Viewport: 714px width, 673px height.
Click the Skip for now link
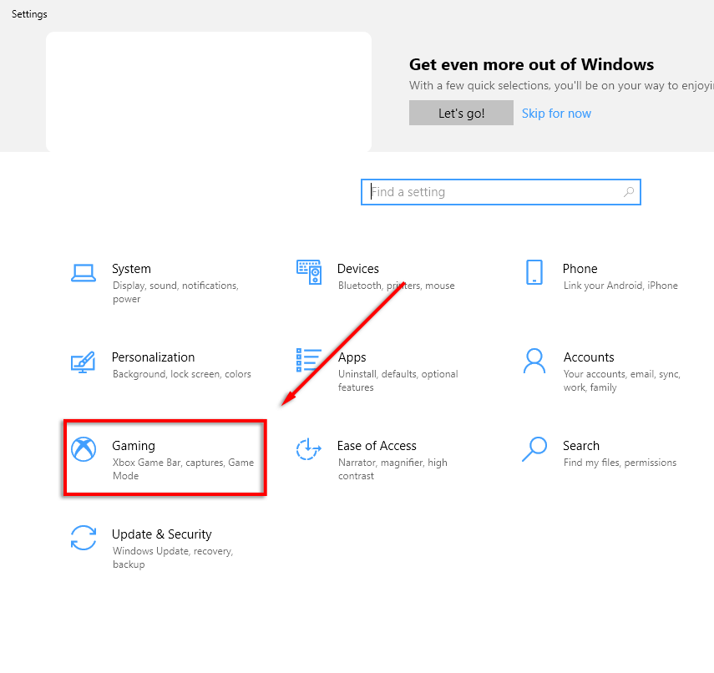(556, 114)
